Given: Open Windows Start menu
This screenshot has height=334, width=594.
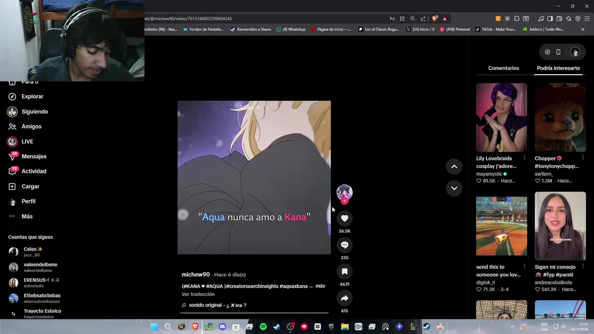Looking at the screenshot, I should click(154, 327).
